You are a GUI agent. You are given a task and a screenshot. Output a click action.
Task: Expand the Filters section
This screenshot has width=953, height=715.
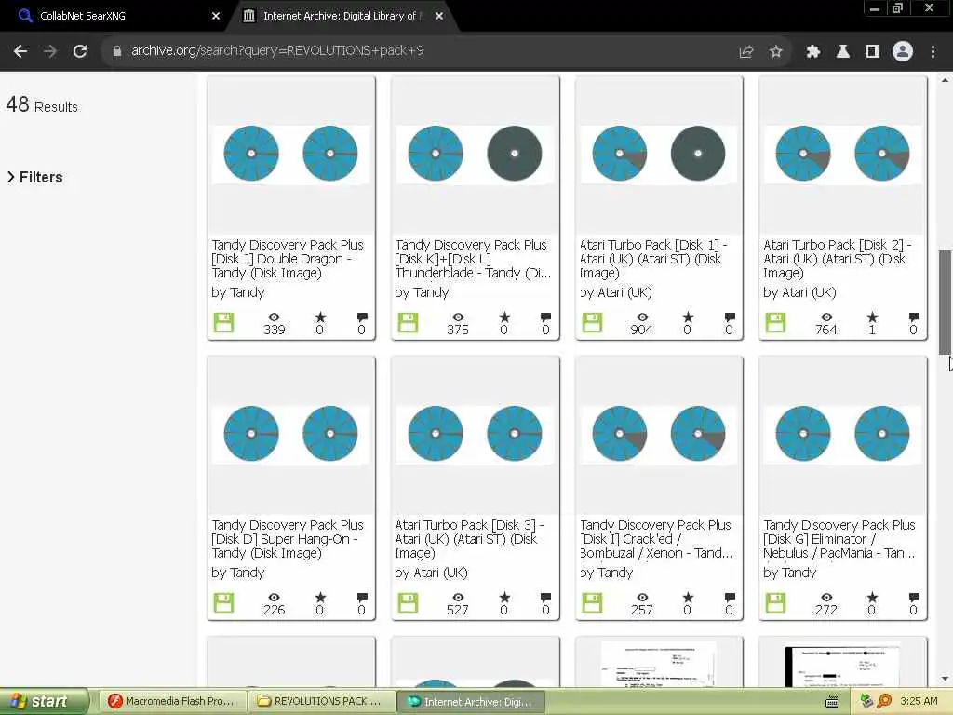pyautogui.click(x=35, y=177)
